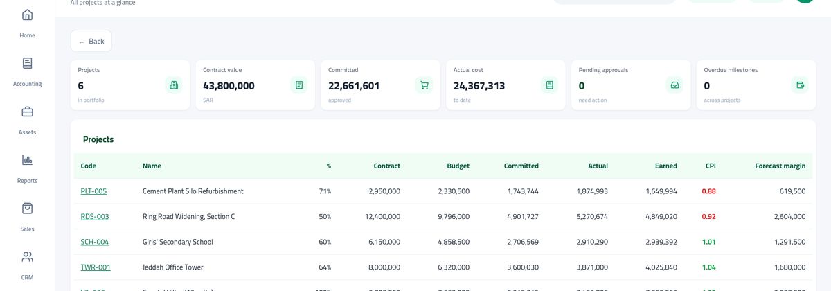Image resolution: width=831 pixels, height=291 pixels.
Task: Open the Assets briefcase icon
Action: [27, 112]
